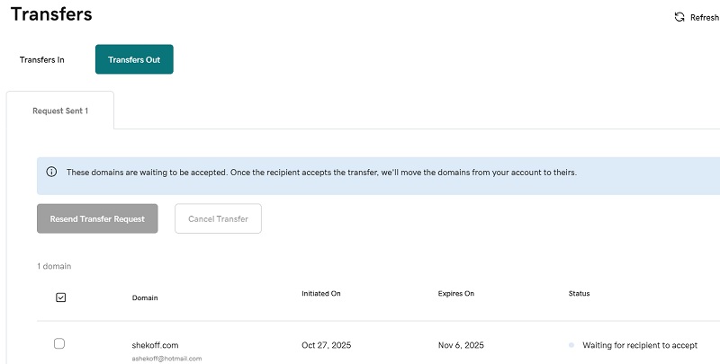
Task: Toggle the select-all checkbox in table header
Action: (x=60, y=297)
